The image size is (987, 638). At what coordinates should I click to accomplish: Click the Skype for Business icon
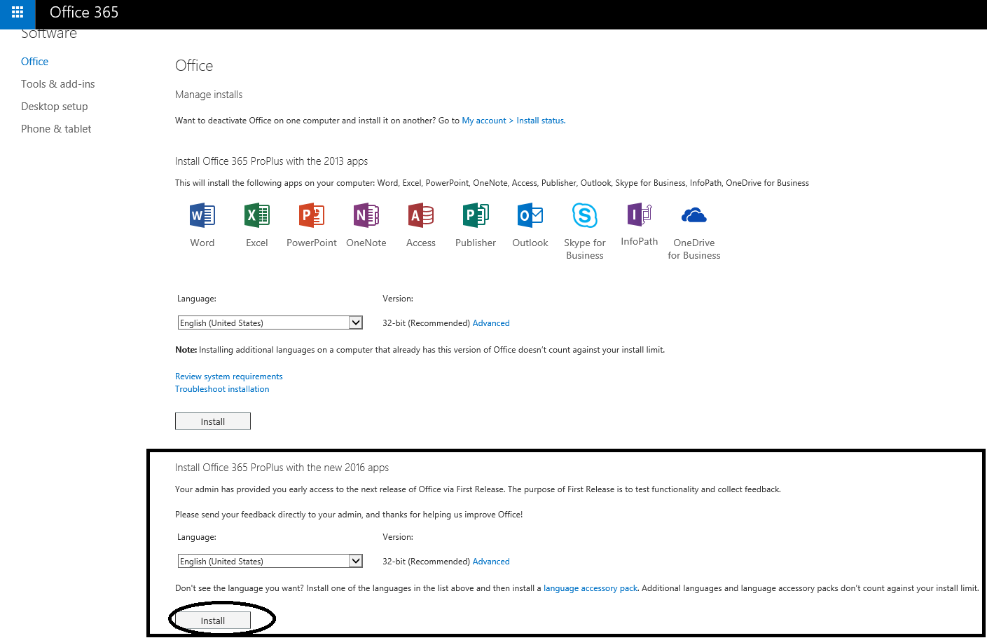(x=585, y=215)
